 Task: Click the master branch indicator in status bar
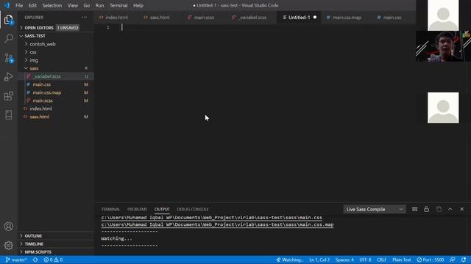click(x=16, y=260)
